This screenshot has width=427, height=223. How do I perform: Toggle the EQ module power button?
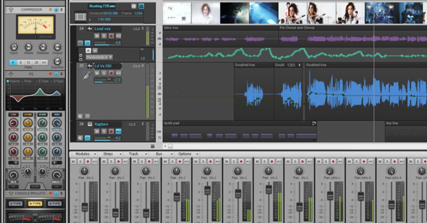coord(57,74)
